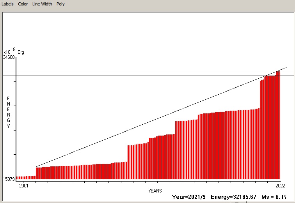Click the YEARS x-axis title

(x=155, y=191)
